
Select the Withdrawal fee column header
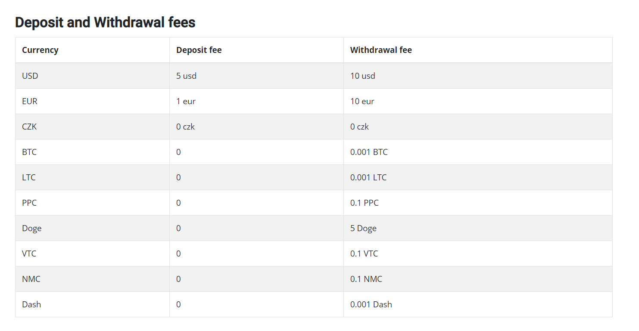[x=381, y=50]
